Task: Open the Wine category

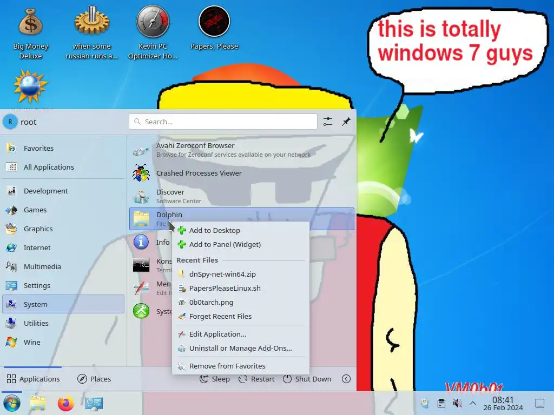Action: (63, 342)
